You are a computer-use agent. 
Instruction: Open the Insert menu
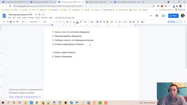coord(25,17)
